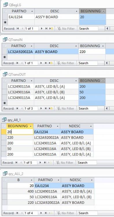Screen dimensions: 114x217
Task: Go to next record in qry_All_1
Action: pos(40,163)
